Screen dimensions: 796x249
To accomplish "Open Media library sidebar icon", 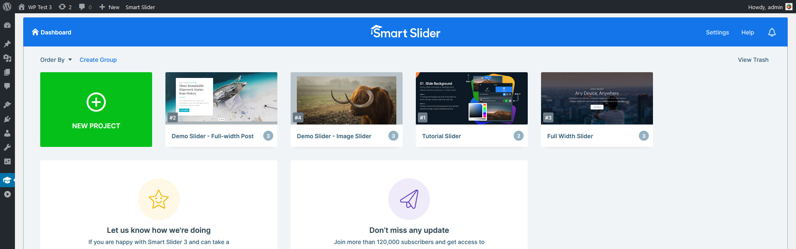I will (7, 58).
